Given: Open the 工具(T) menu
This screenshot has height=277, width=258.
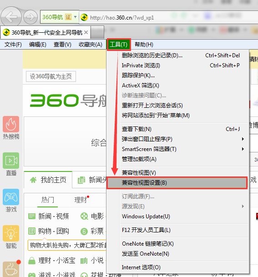Looking at the screenshot, I should coord(119,44).
